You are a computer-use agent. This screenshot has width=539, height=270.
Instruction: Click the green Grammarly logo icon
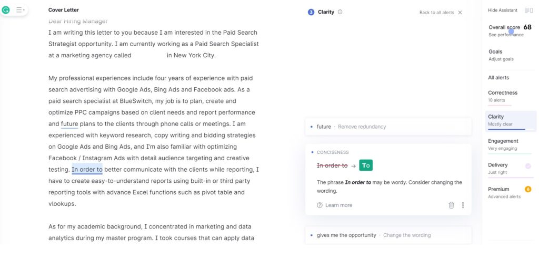point(6,10)
